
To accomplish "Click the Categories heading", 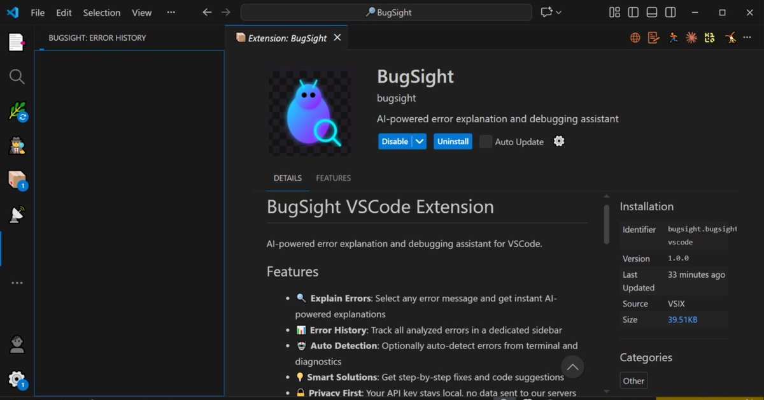I will (646, 357).
